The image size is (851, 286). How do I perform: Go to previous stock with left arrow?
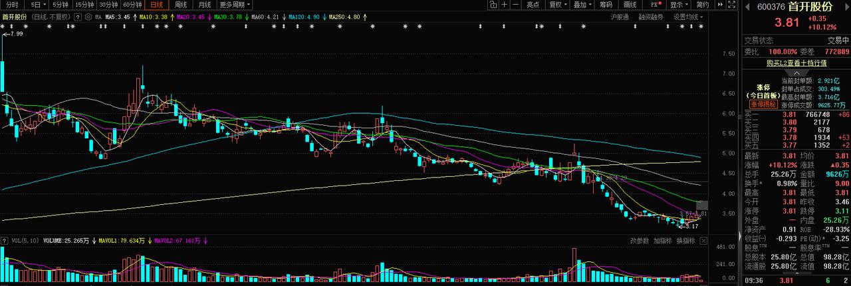(x=748, y=7)
